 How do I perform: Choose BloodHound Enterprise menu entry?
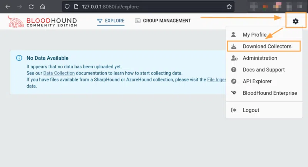coord(264,93)
